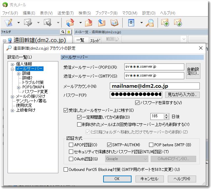211x189 pixels.
Task: Expand the 上級者向け tree node
Action: point(12,110)
